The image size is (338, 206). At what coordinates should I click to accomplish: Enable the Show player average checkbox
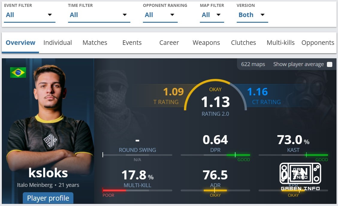(329, 64)
